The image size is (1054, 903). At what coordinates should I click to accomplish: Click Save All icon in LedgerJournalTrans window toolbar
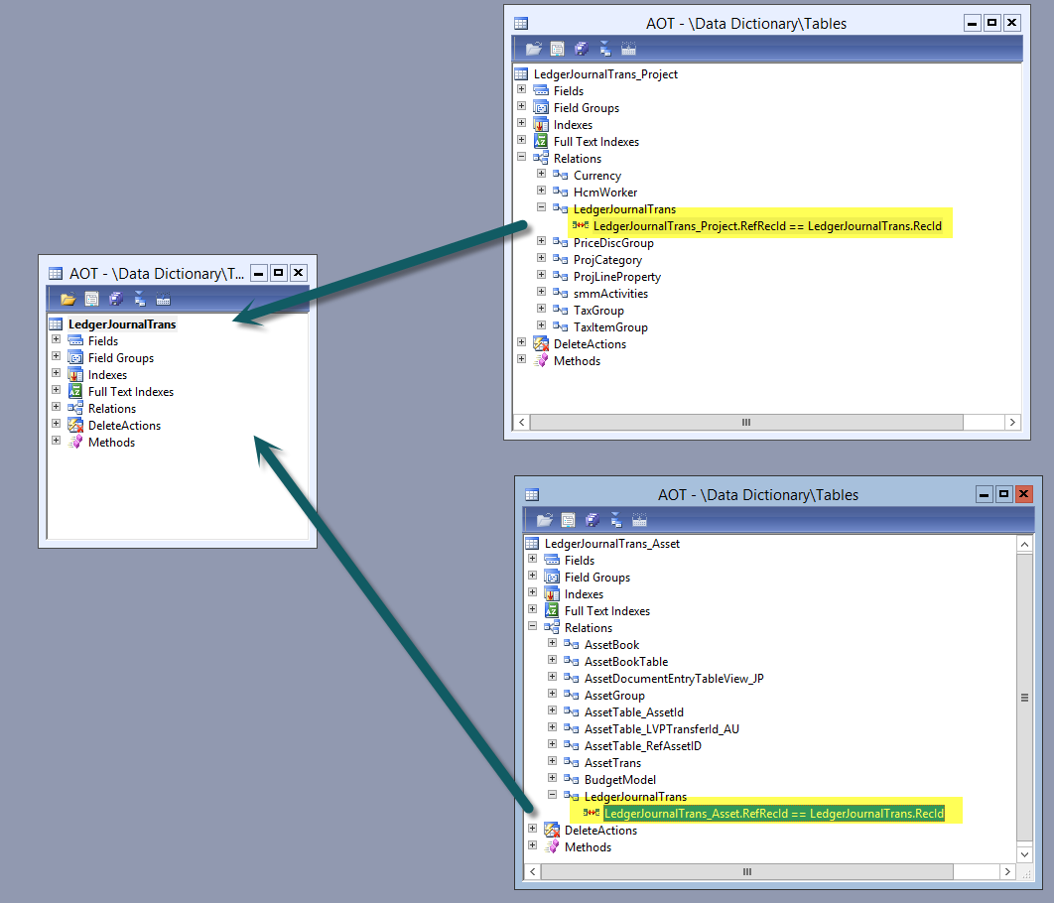115,299
